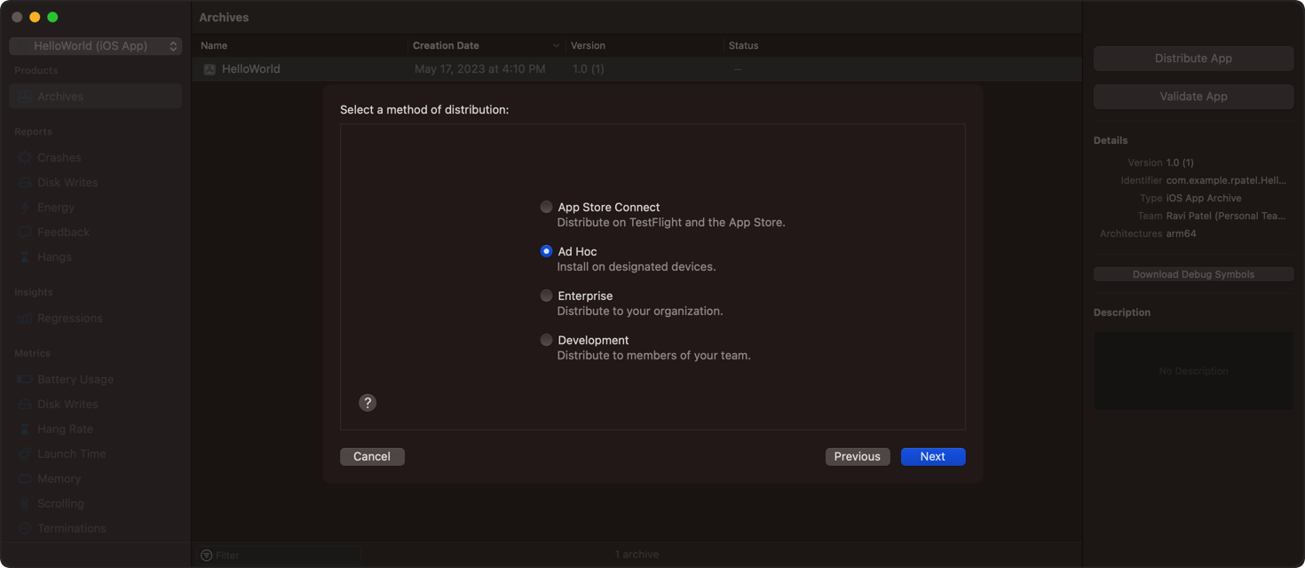Click the Regressions icon under Insights
This screenshot has height=568, width=1305.
tap(25, 318)
